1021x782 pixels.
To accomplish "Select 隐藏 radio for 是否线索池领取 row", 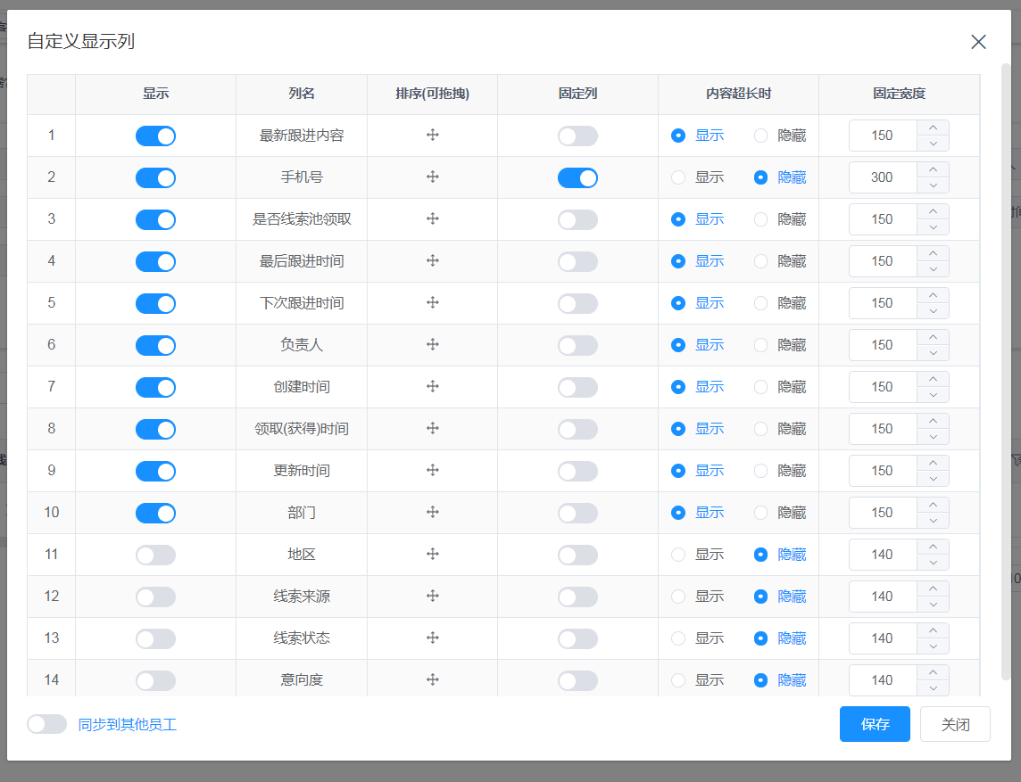I will [x=760, y=219].
